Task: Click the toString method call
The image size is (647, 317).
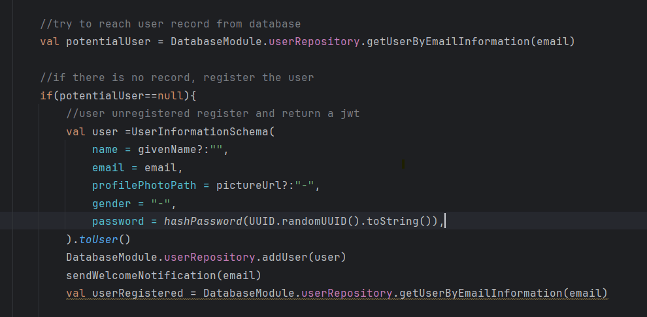Action: click(x=393, y=221)
